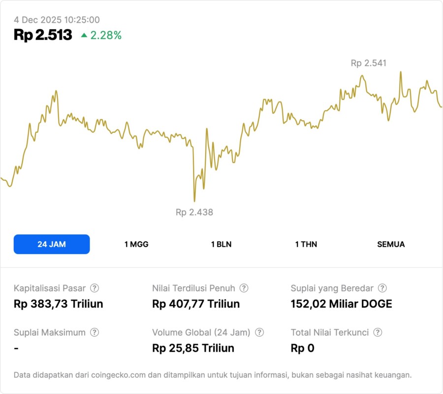Click the 2.28% percentage change
Screen dimensions: 443x394
click(x=106, y=35)
